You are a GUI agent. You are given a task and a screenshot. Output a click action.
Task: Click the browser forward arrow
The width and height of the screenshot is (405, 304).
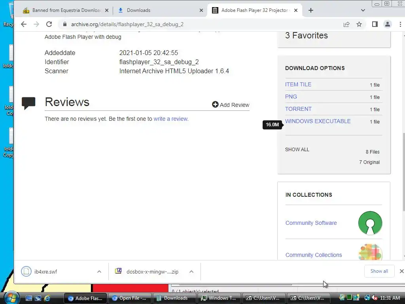click(x=36, y=24)
